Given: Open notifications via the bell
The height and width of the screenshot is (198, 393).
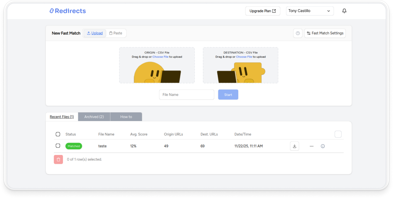Looking at the screenshot, I should (344, 10).
